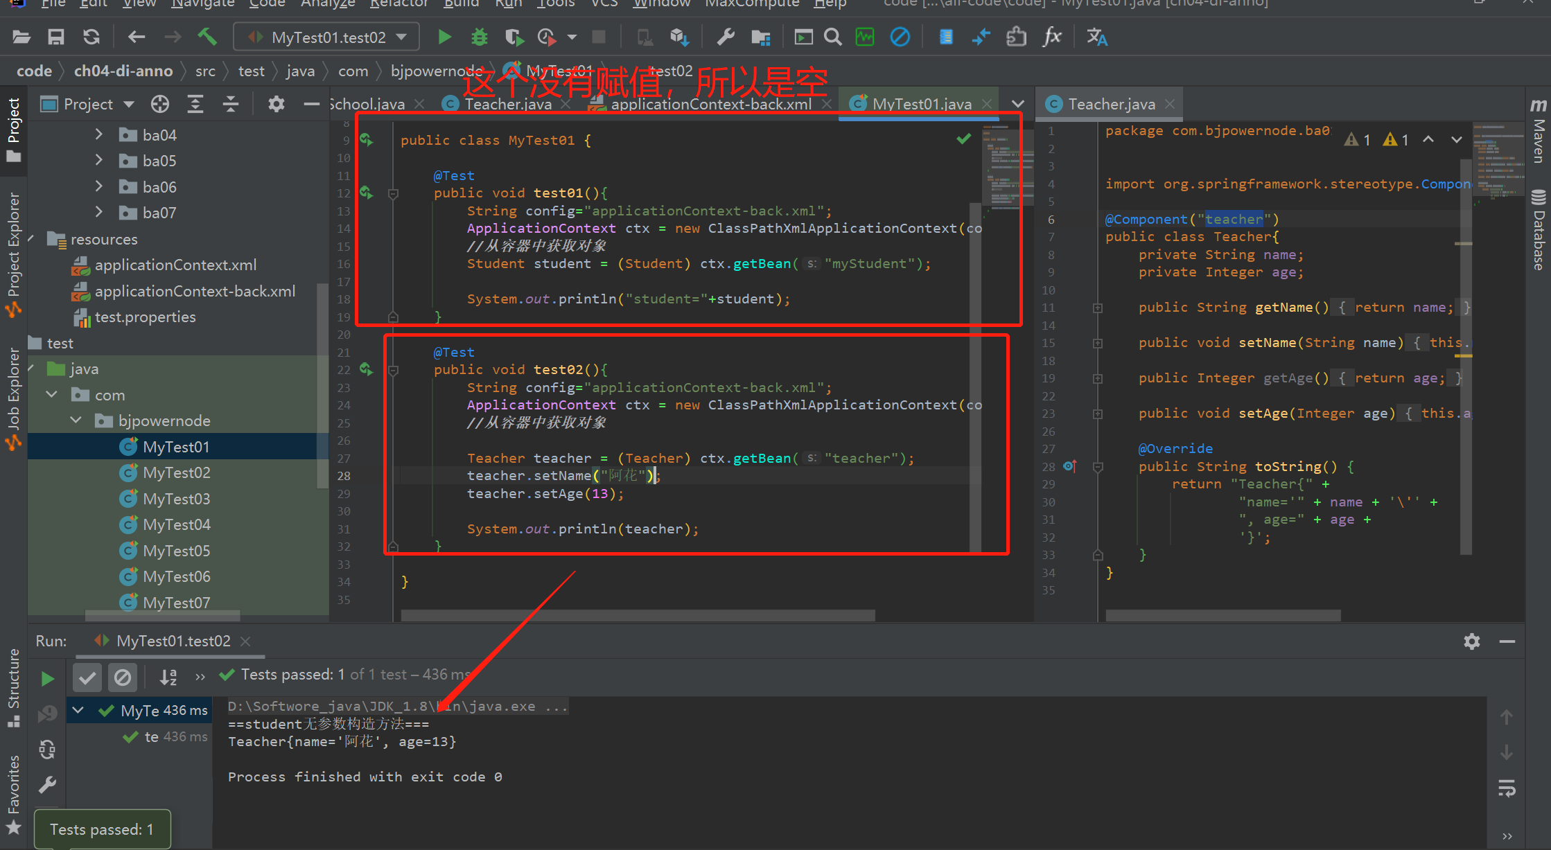Toggle Show Passed tests checkmark button
1551x850 pixels.
[x=87, y=677]
